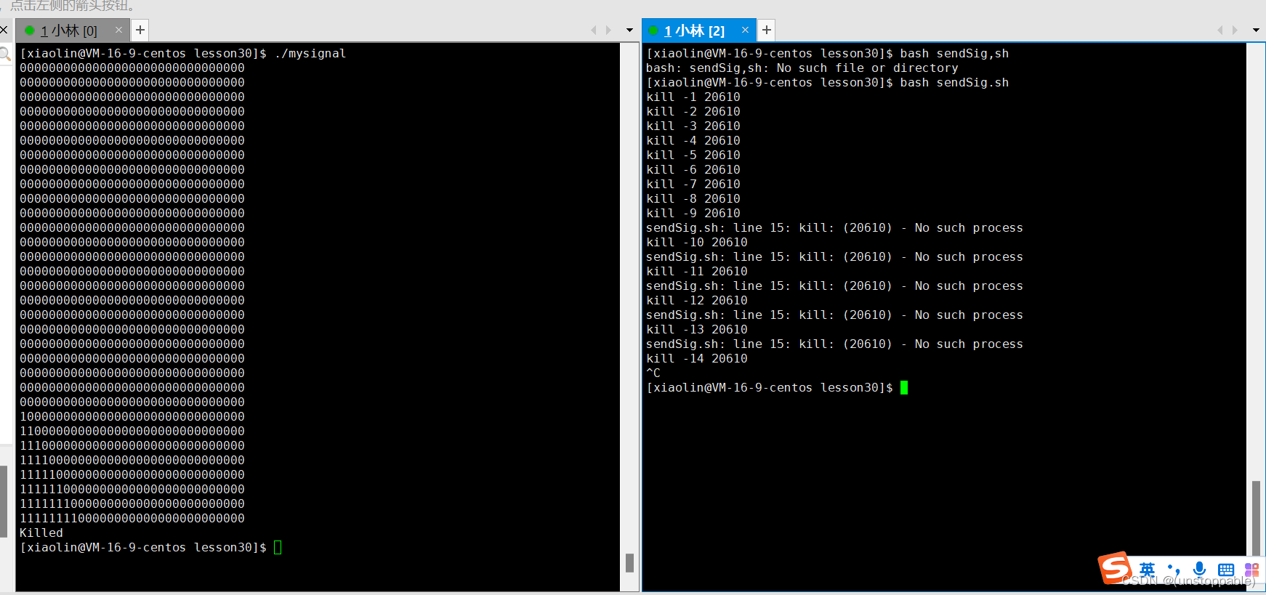1266x595 pixels.
Task: Click the 'kill -8 20610' line
Action: click(x=693, y=198)
